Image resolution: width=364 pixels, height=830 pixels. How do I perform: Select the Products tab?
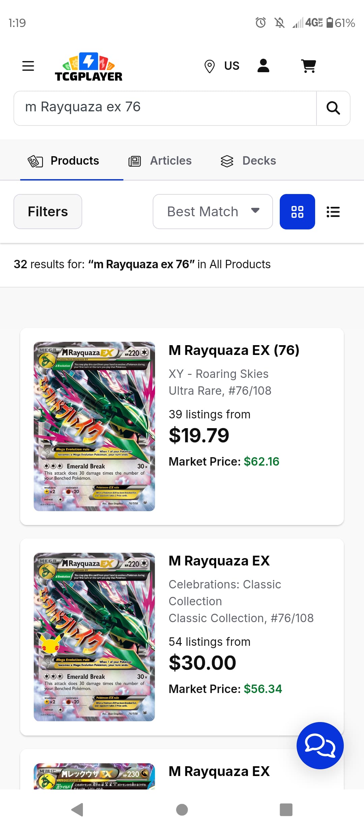(64, 161)
